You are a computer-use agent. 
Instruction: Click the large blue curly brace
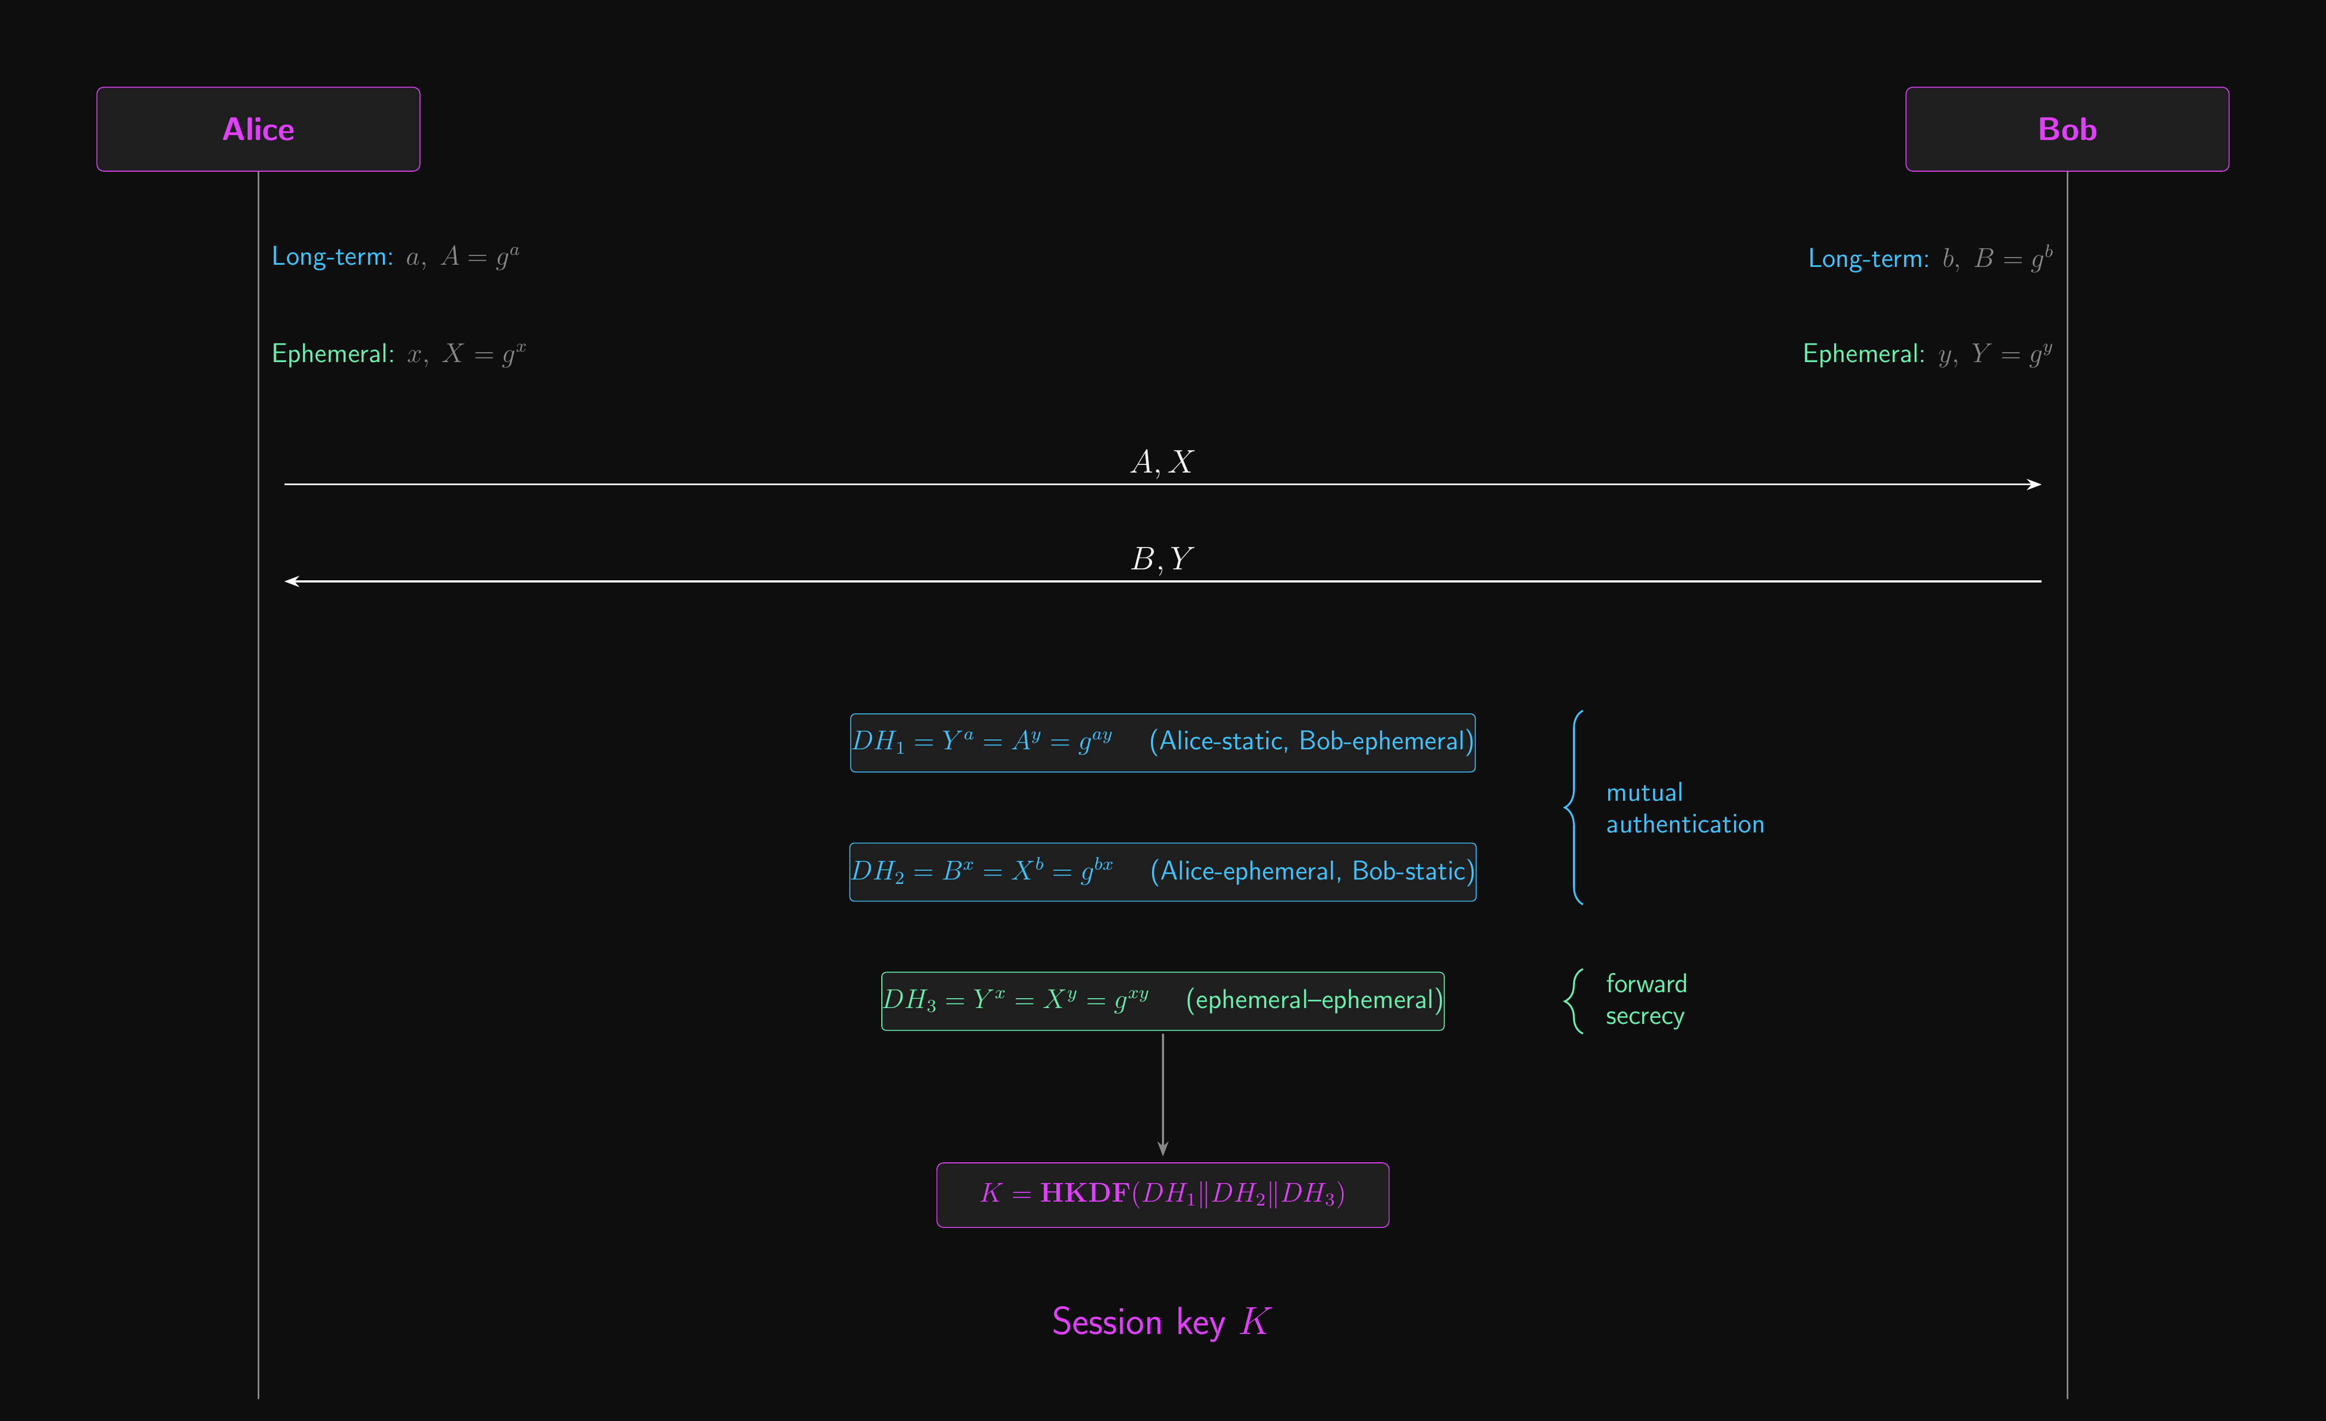[x=1574, y=808]
